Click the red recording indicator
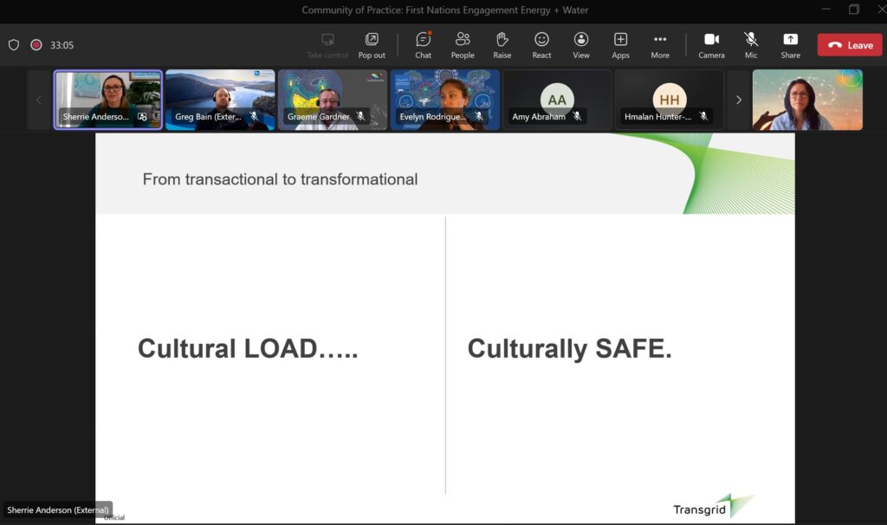The height and width of the screenshot is (525, 887). click(x=36, y=45)
